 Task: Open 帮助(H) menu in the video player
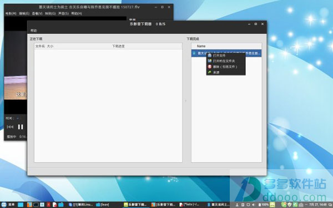[77, 13]
